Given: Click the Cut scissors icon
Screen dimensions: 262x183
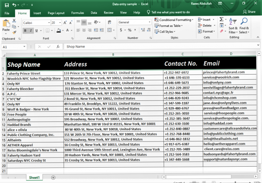Looking at the screenshot, I should (x=14, y=21).
